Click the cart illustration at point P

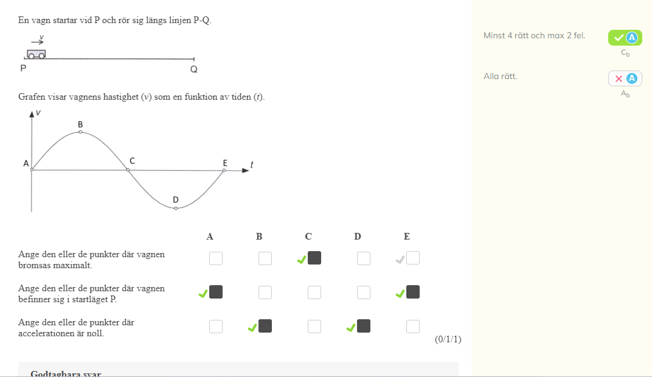[x=36, y=54]
